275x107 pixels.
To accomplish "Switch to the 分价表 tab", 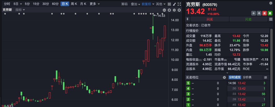I will 247,77.
